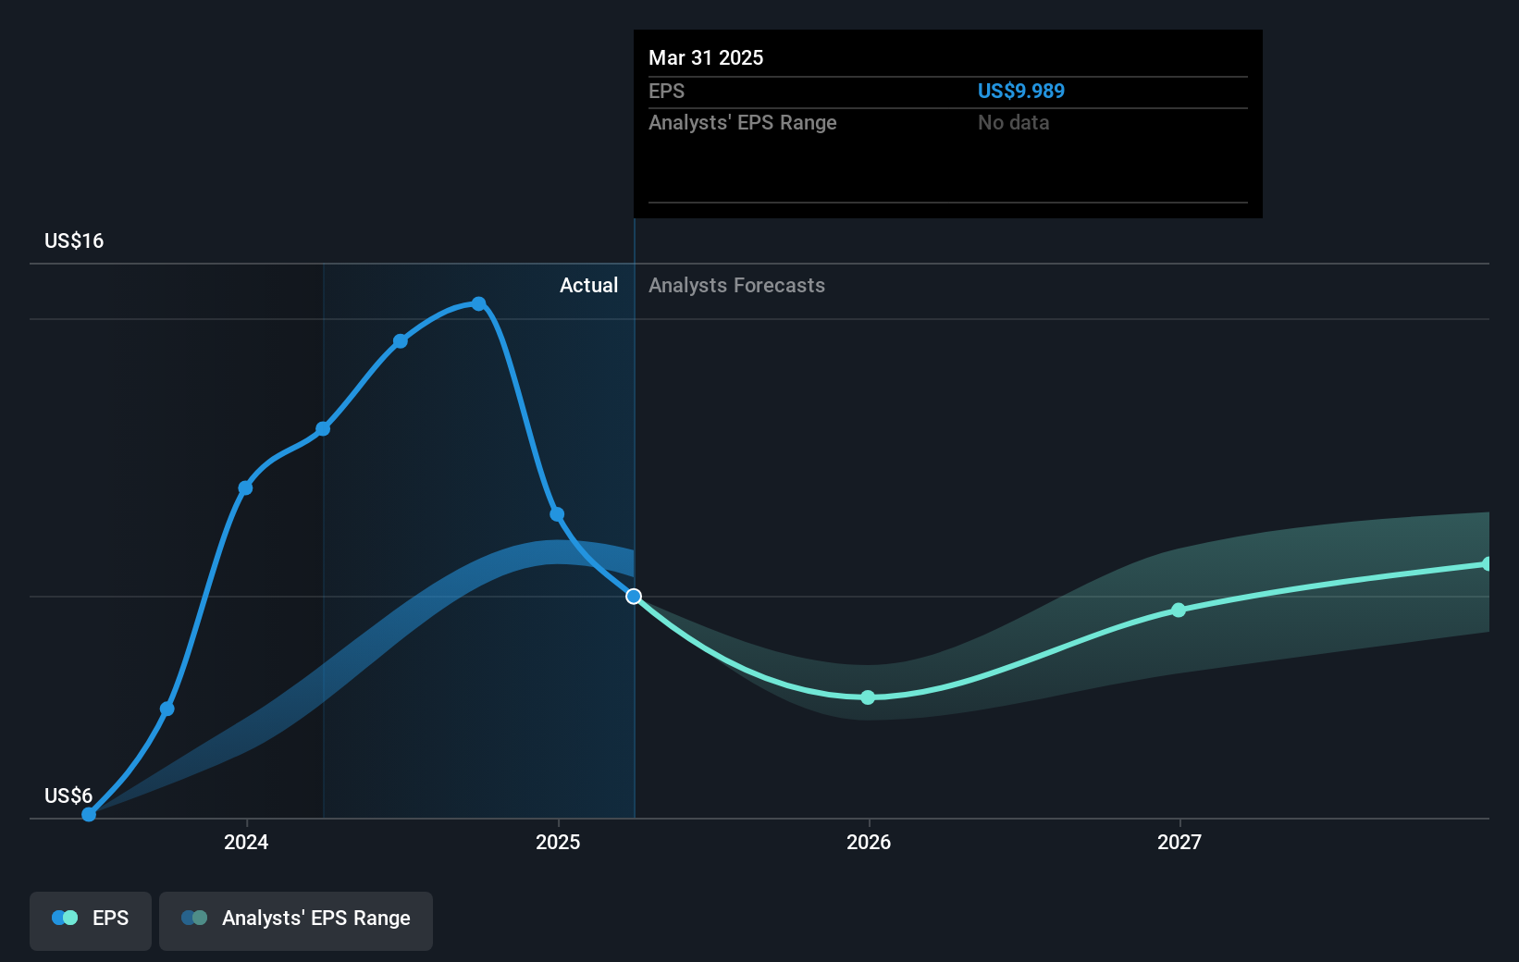The width and height of the screenshot is (1519, 962).
Task: Click the EPS data point in late 2023
Action: [167, 709]
